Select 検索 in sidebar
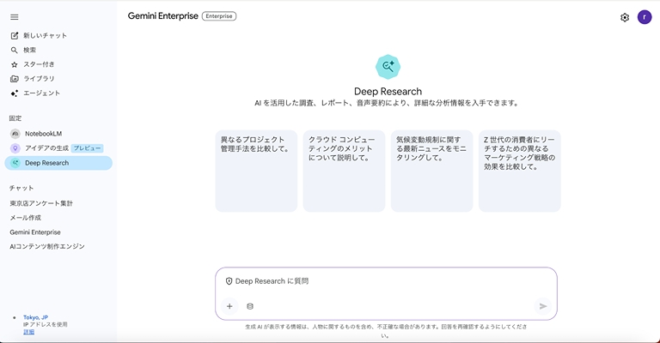 click(29, 50)
